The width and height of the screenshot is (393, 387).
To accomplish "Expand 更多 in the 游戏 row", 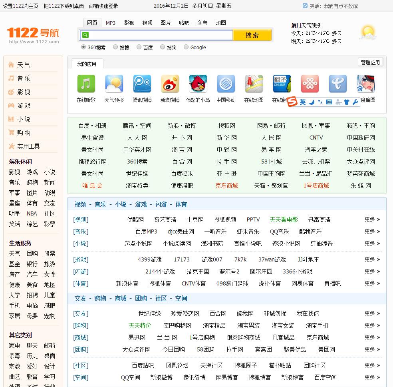I will tap(372, 259).
